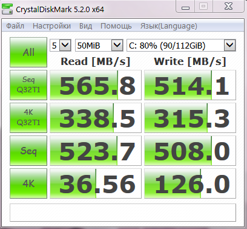Click the empty comment field at the bottom
Viewport: 247px width, 229px height.
click(123, 213)
